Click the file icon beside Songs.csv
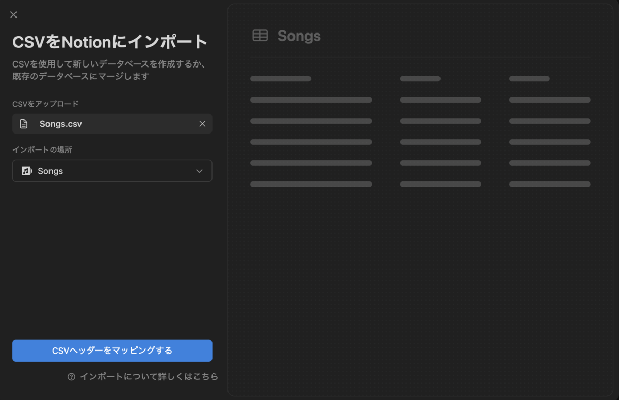 click(23, 124)
